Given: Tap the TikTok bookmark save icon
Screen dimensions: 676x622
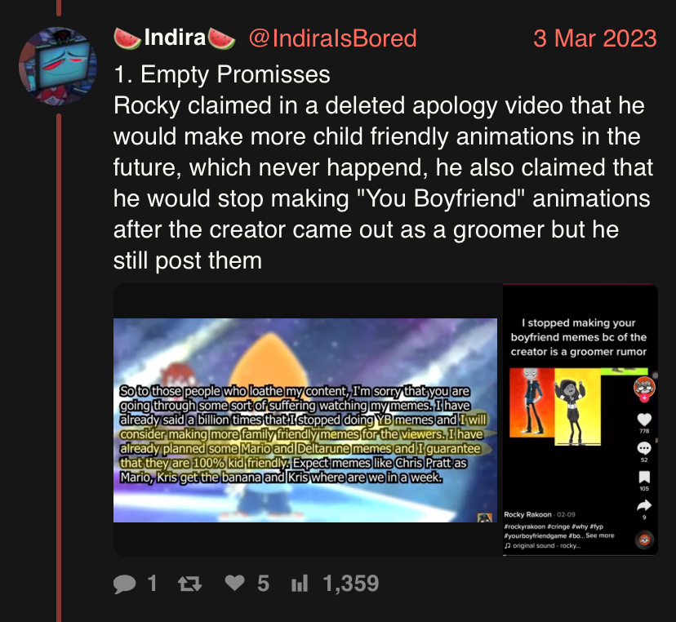Looking at the screenshot, I should click(x=644, y=478).
